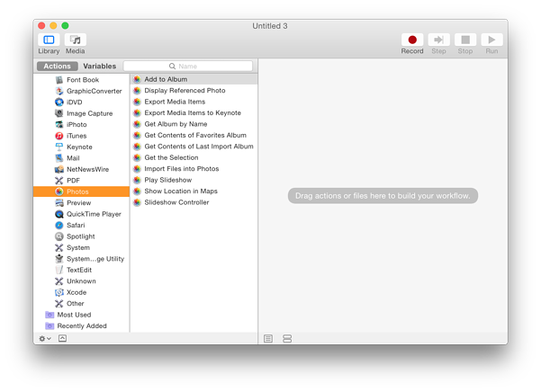Select PDF in the library list

(x=81, y=181)
